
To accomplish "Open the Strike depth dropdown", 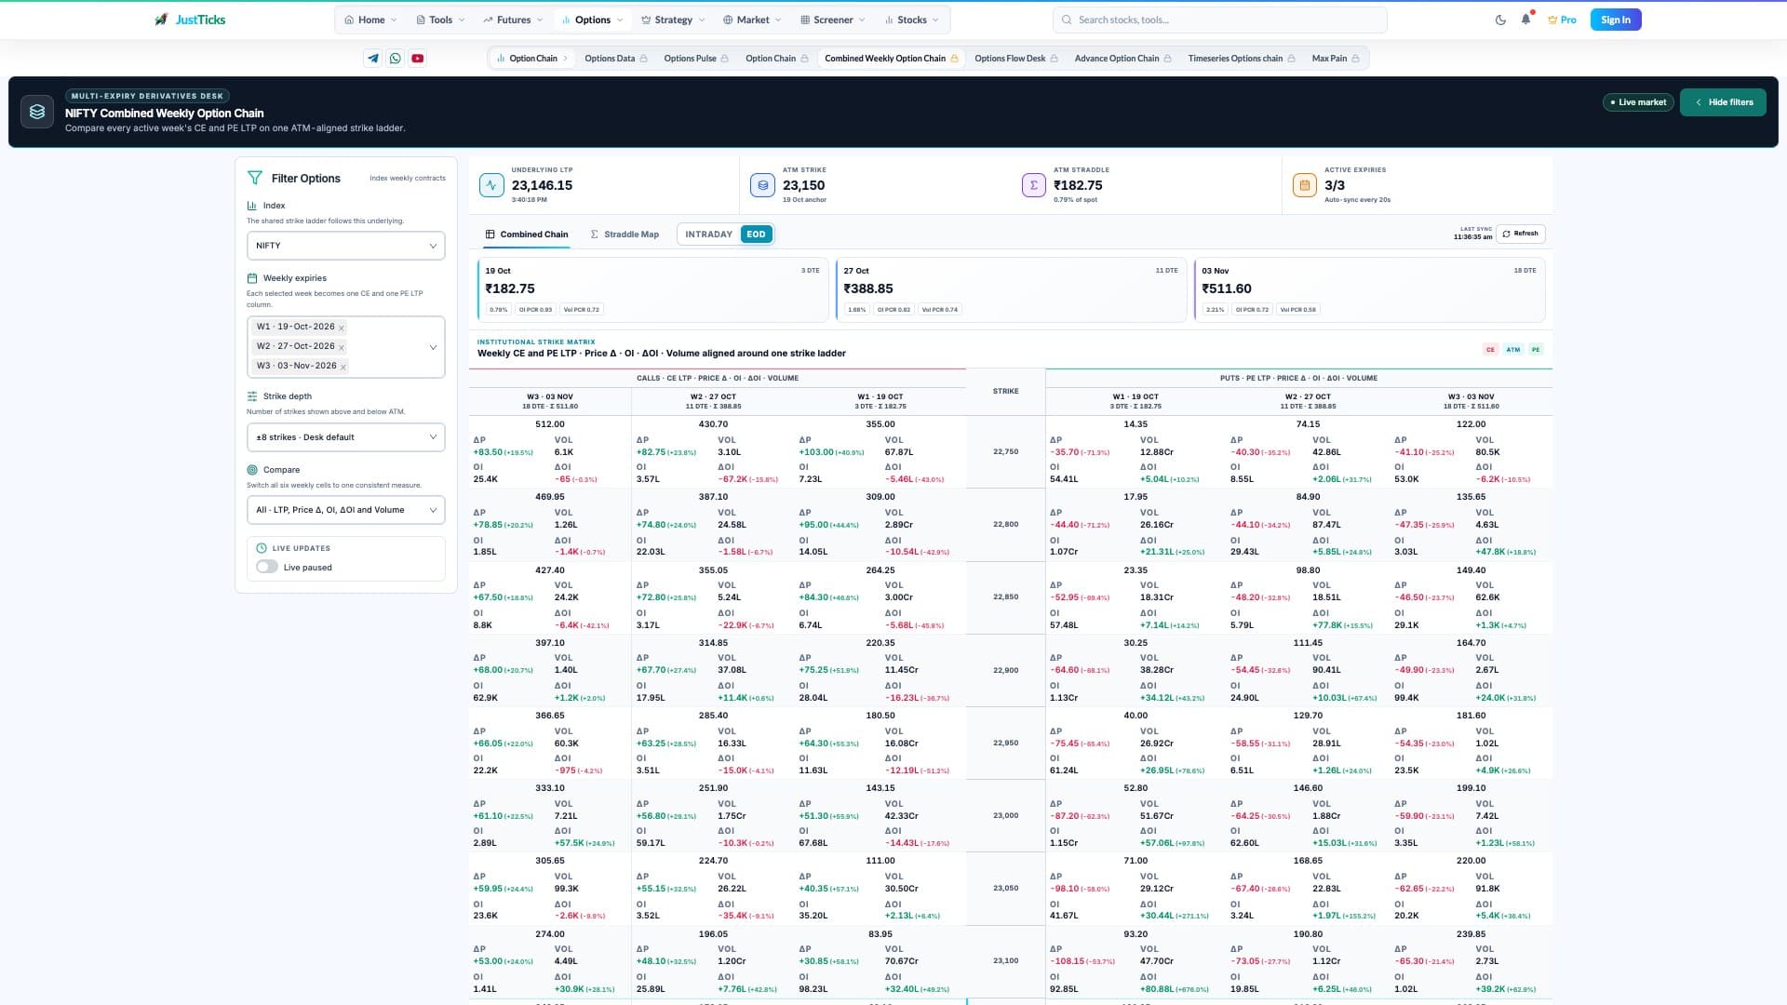I will 345,437.
